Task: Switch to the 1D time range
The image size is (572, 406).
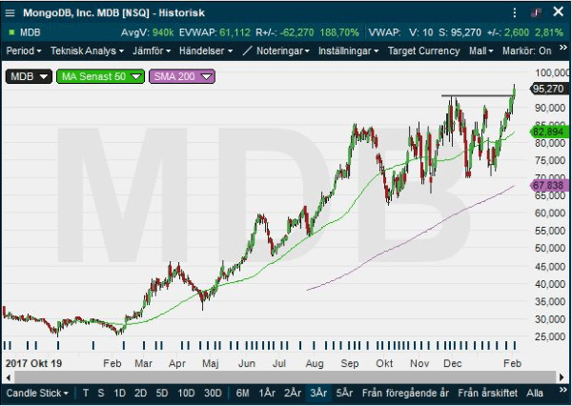Action: pos(120,394)
